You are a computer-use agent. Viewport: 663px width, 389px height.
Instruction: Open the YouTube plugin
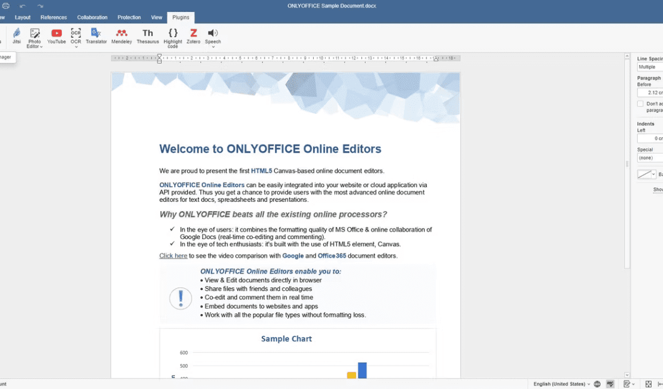pos(56,36)
